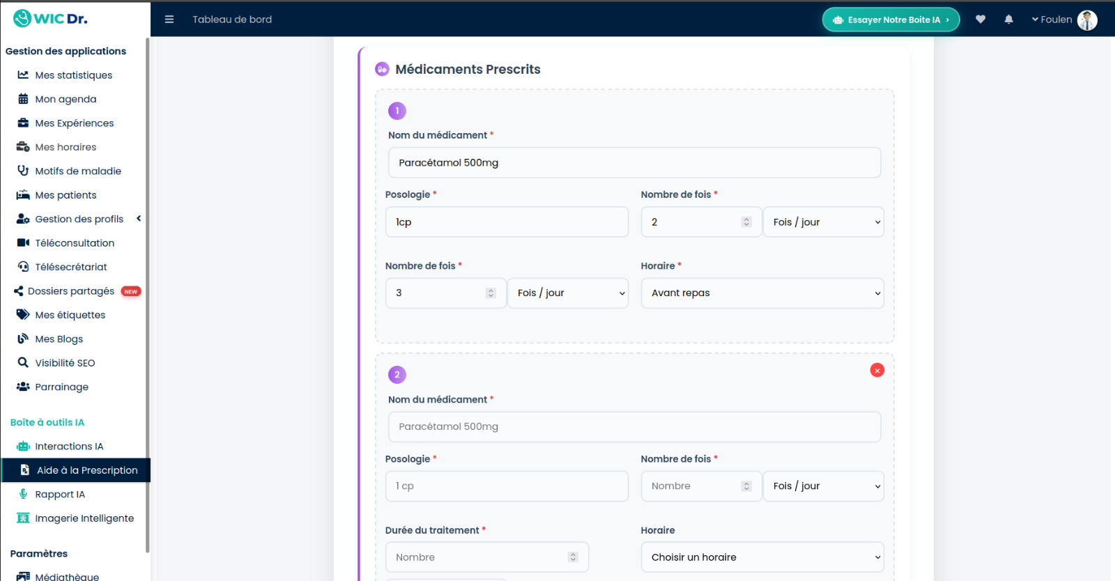Open Parrainage group icon
1115x581 pixels.
[x=23, y=387]
